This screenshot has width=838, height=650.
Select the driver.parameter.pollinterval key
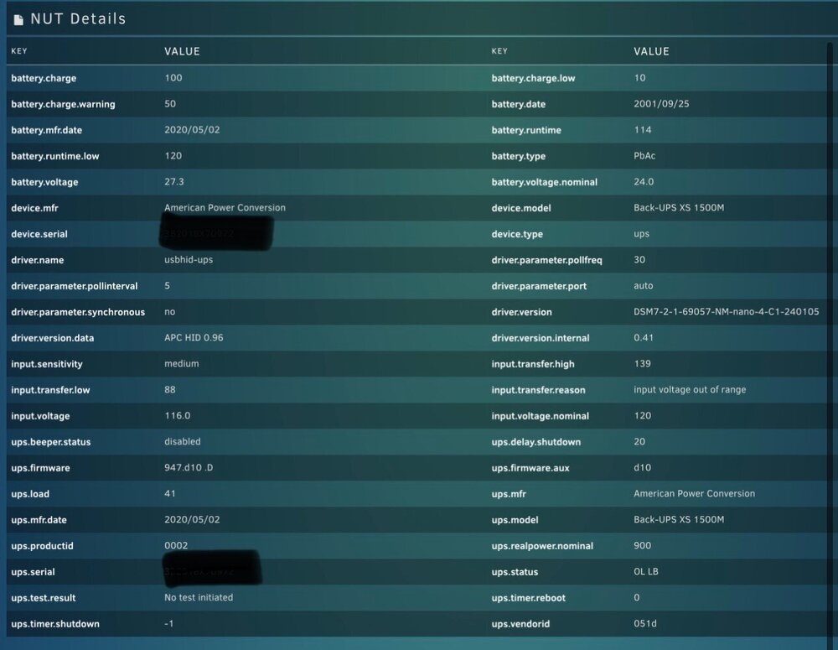pyautogui.click(x=75, y=286)
